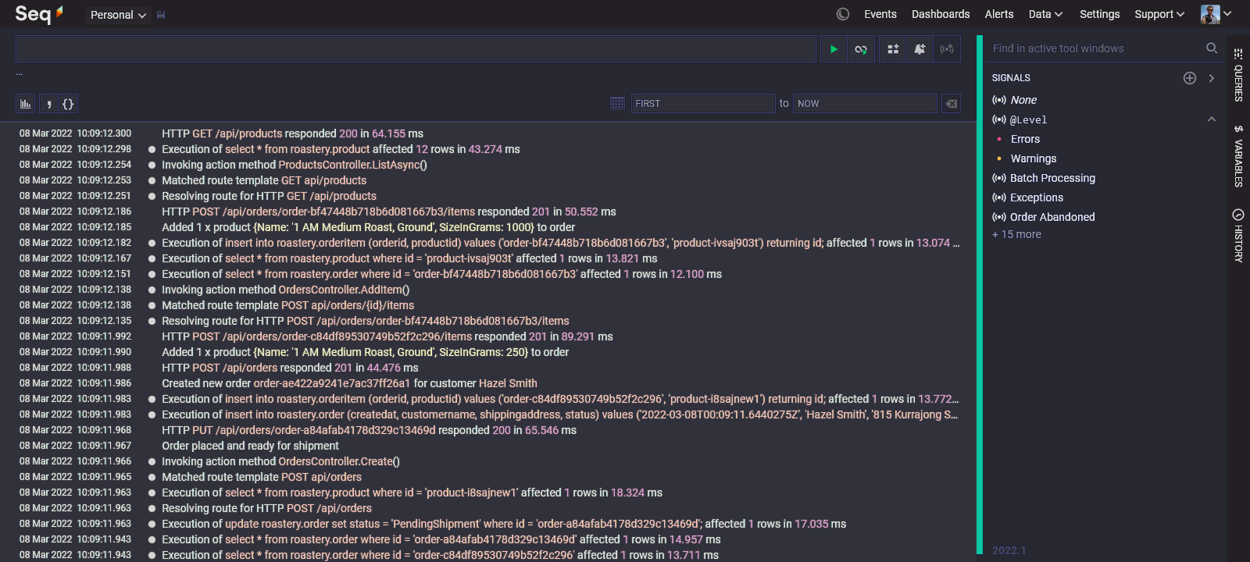Click the FIRST date range start field
This screenshot has height=562, width=1250.
[702, 104]
